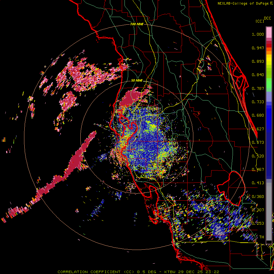
Task: Click the 1.000 legend value
Action: 258,34
